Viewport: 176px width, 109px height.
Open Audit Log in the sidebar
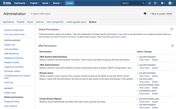coord(9,82)
